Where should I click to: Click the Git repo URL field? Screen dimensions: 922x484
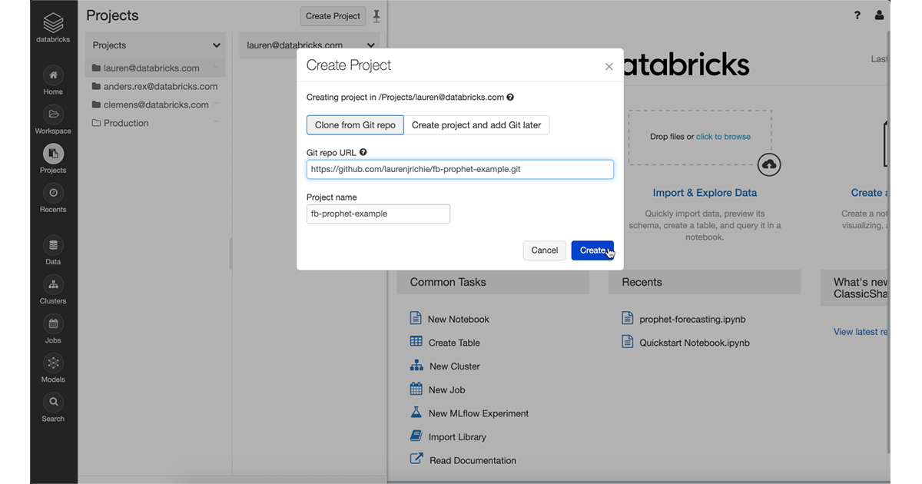point(459,169)
